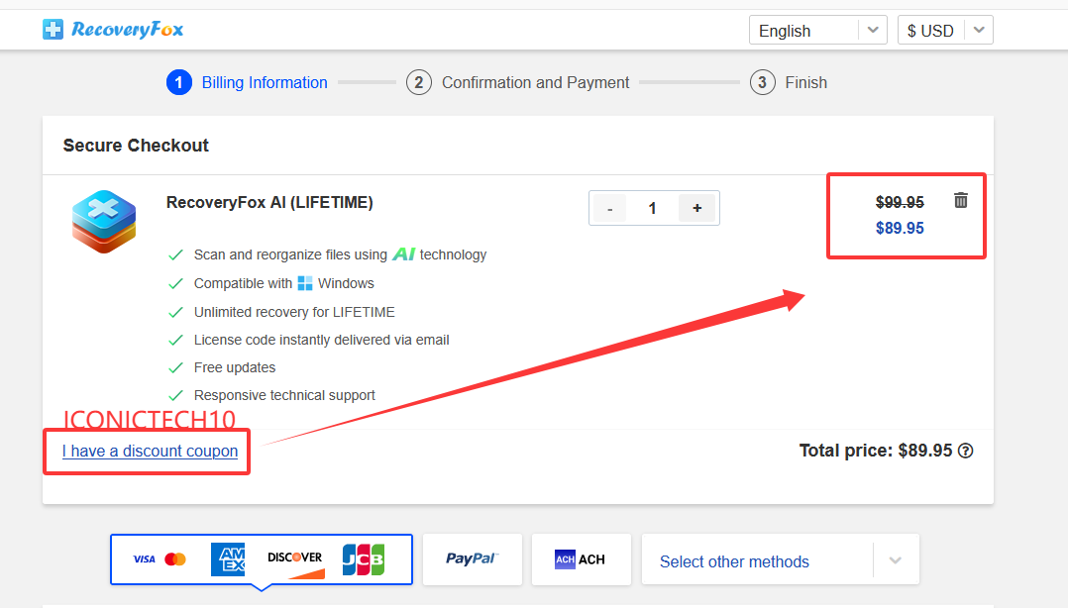Select PayPal payment method

pos(472,558)
